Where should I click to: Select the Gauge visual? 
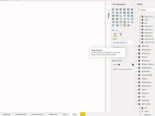[125, 19]
